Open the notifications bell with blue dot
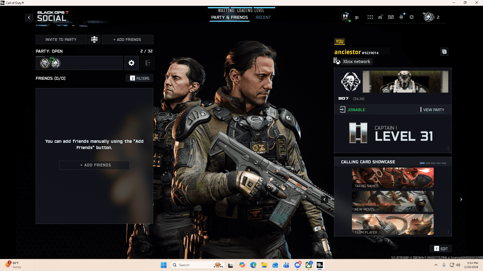483x271 pixels. point(401,17)
